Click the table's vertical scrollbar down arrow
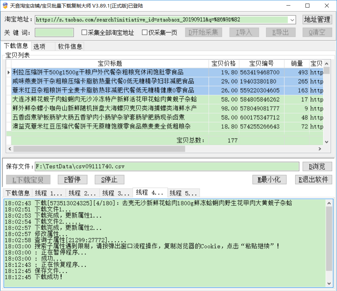The height and width of the screenshot is (291, 337). point(326,142)
